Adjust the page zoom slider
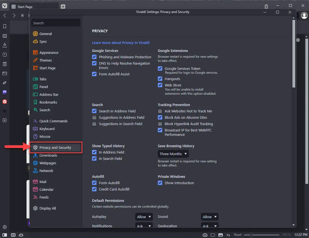 261,235
